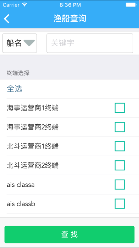
Task: Check the 海事运营商1终端 checkbox
Action: pos(120,108)
